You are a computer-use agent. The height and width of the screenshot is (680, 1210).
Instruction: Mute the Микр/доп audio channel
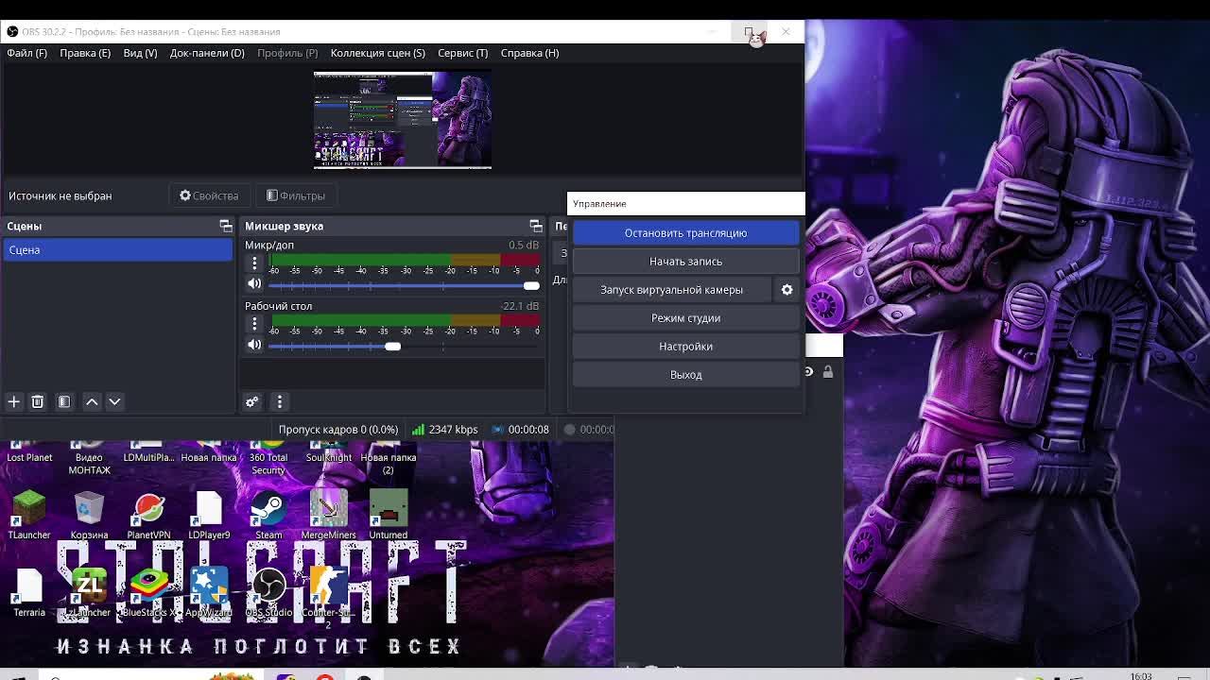coord(254,283)
